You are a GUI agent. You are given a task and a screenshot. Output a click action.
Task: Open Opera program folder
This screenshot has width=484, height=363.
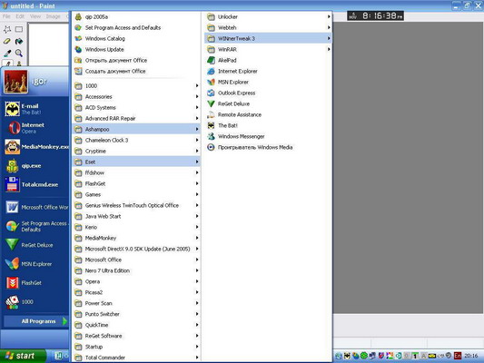coord(136,281)
